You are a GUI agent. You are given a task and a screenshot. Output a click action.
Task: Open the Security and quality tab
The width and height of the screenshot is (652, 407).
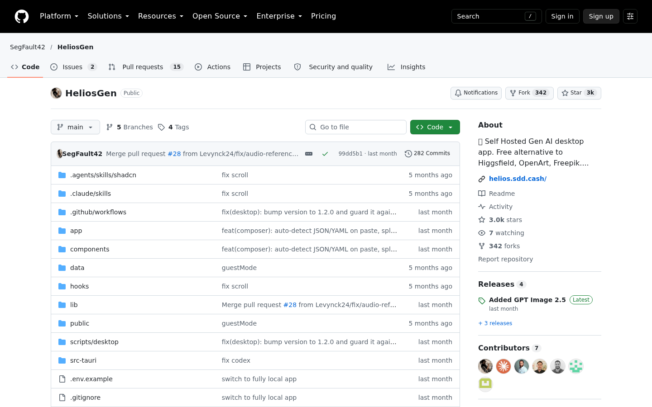pyautogui.click(x=333, y=67)
